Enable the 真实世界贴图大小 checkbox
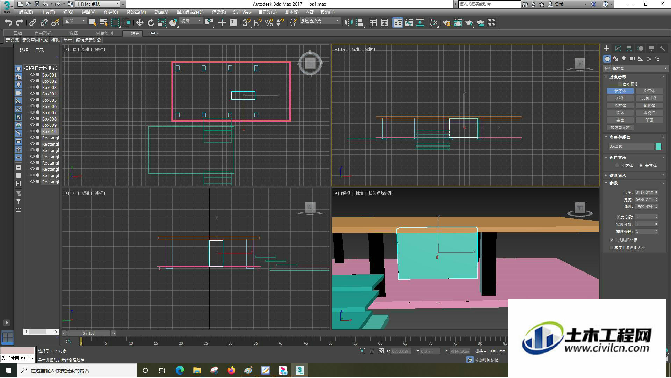Viewport: 671px width, 378px height. (x=612, y=248)
